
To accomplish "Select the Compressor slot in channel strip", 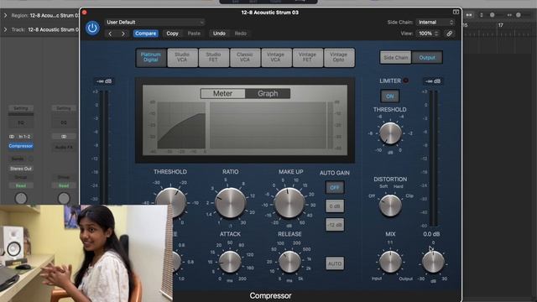I will click(x=20, y=146).
